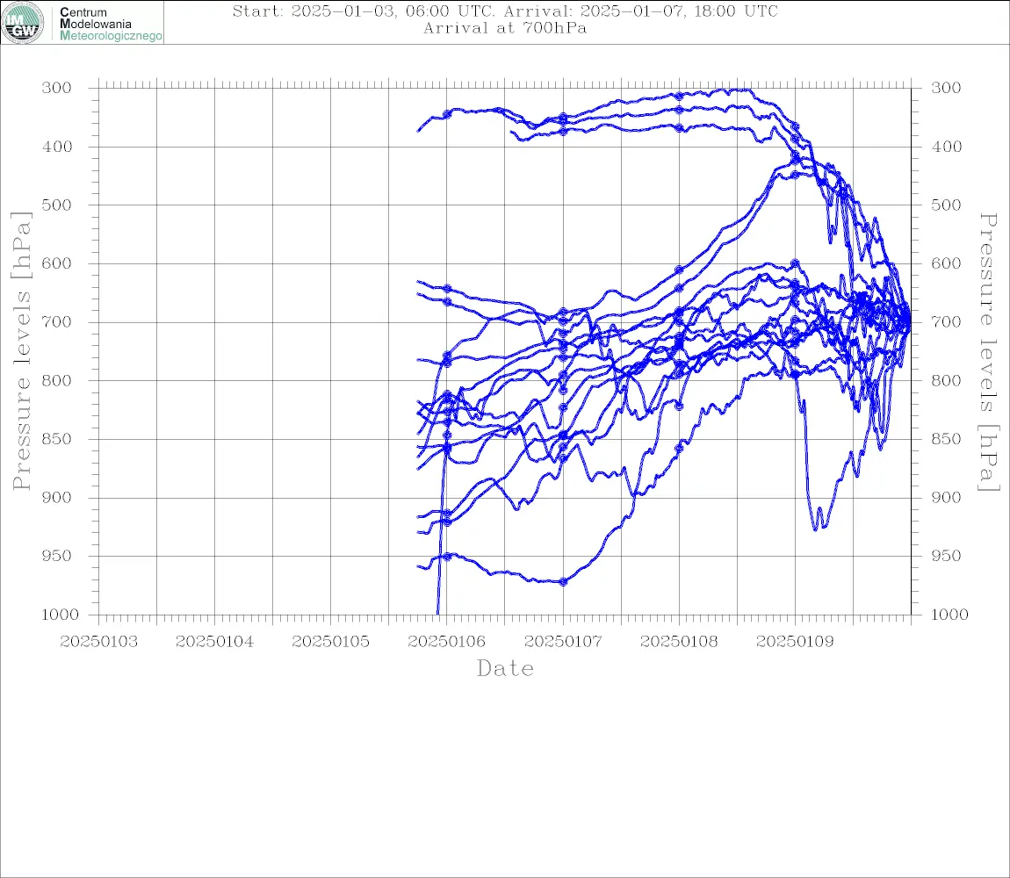Screen dimensions: 1010x878
Task: Click the topmost trajectory marker on 20250108 near 310 hPa
Action: (679, 96)
